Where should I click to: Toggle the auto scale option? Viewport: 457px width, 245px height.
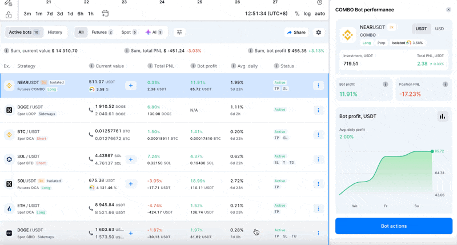320,14
